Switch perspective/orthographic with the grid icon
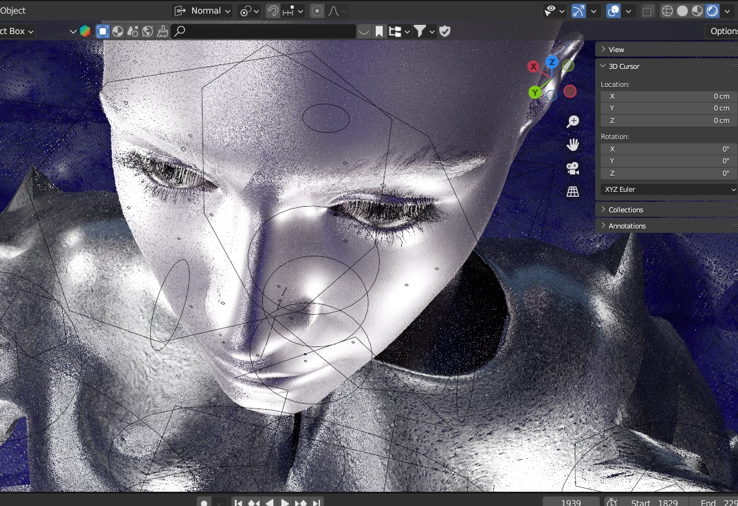This screenshot has height=506, width=738. pyautogui.click(x=573, y=192)
